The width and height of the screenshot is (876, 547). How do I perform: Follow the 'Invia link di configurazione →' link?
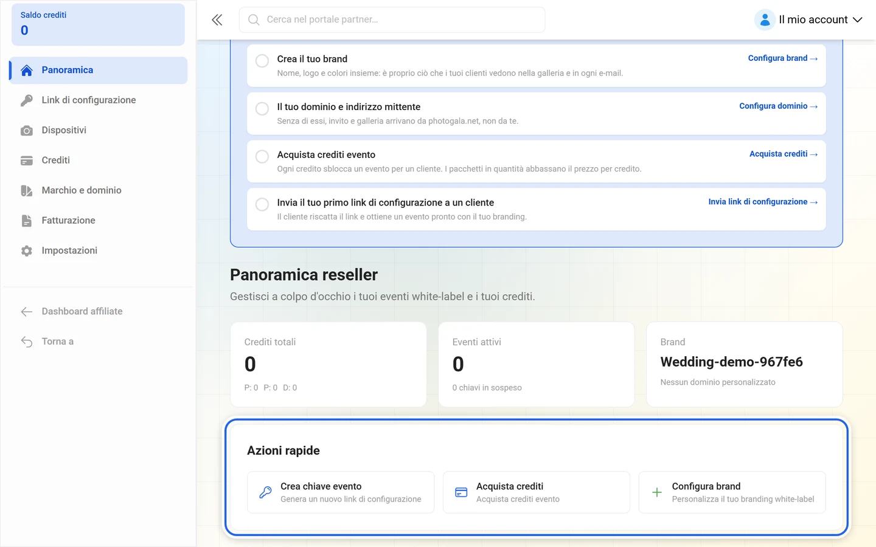pos(763,202)
